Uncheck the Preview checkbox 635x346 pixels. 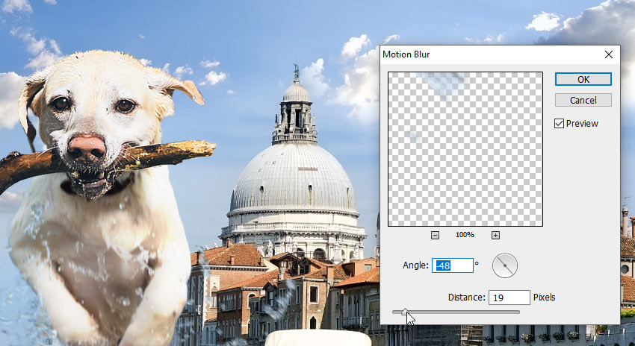(559, 124)
